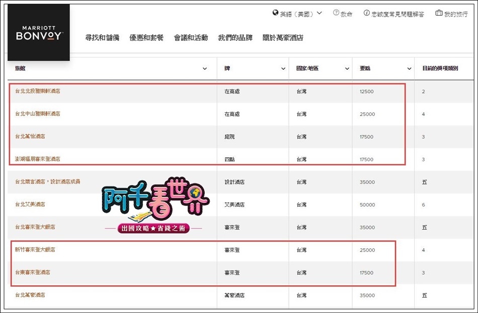Click 我的旅行 link
The height and width of the screenshot is (313, 478).
[456, 14]
